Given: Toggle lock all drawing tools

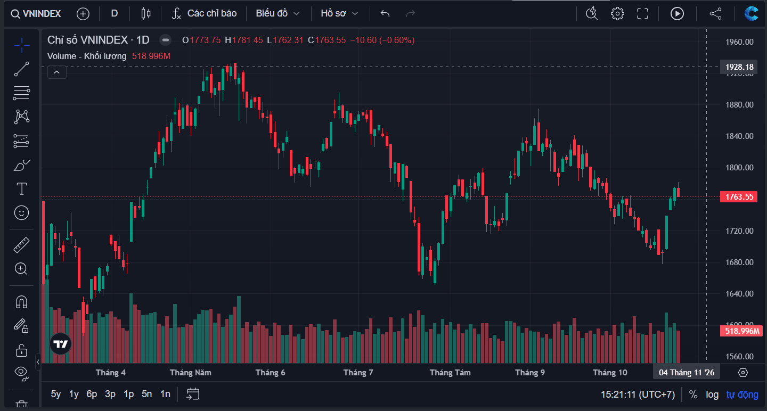Looking at the screenshot, I should (x=21, y=350).
